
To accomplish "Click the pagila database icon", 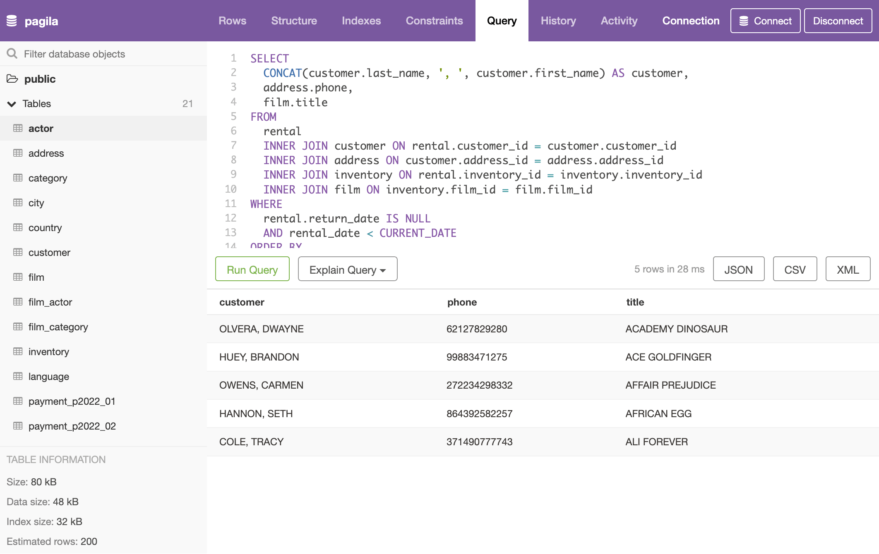I will click(12, 21).
